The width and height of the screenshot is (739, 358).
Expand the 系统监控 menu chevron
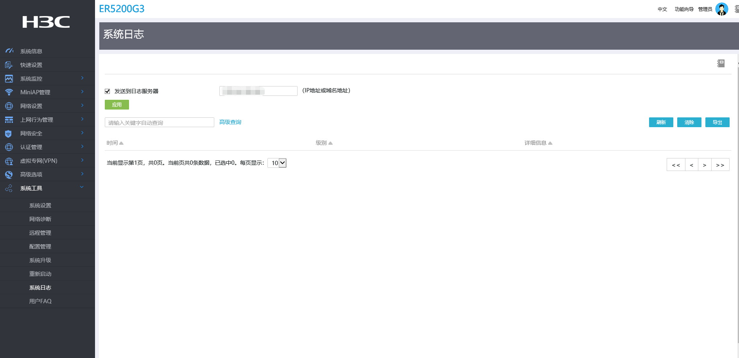coord(83,78)
